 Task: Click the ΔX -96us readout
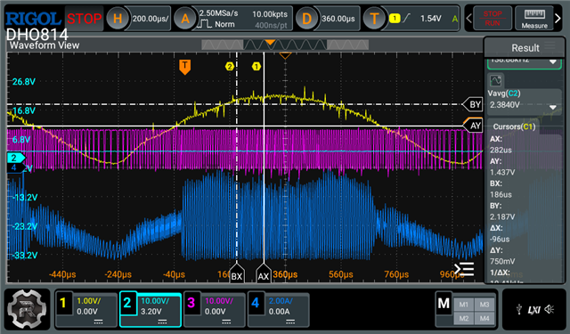(500, 239)
